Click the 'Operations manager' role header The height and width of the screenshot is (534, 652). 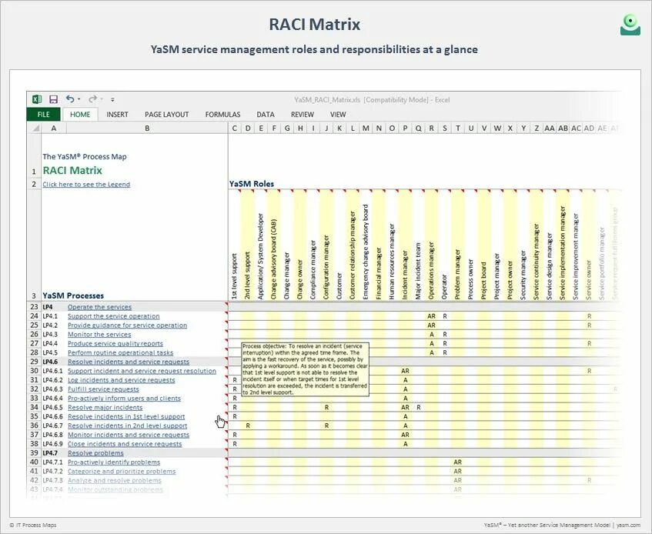click(431, 271)
